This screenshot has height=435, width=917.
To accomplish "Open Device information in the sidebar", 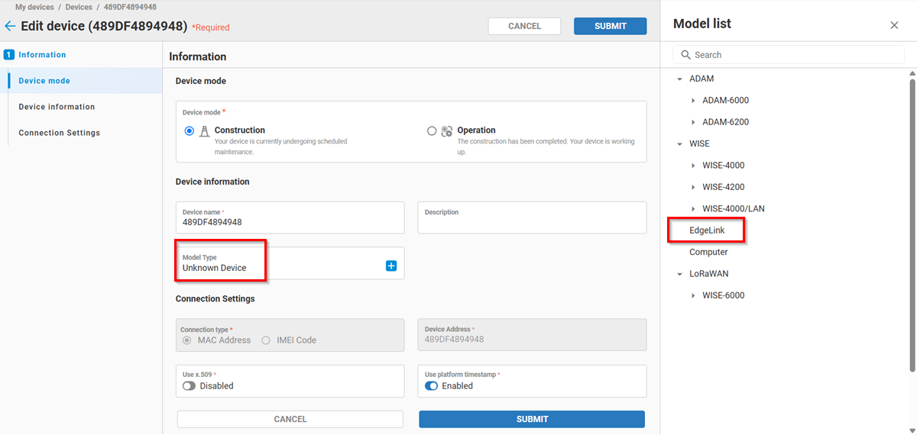I will 57,107.
